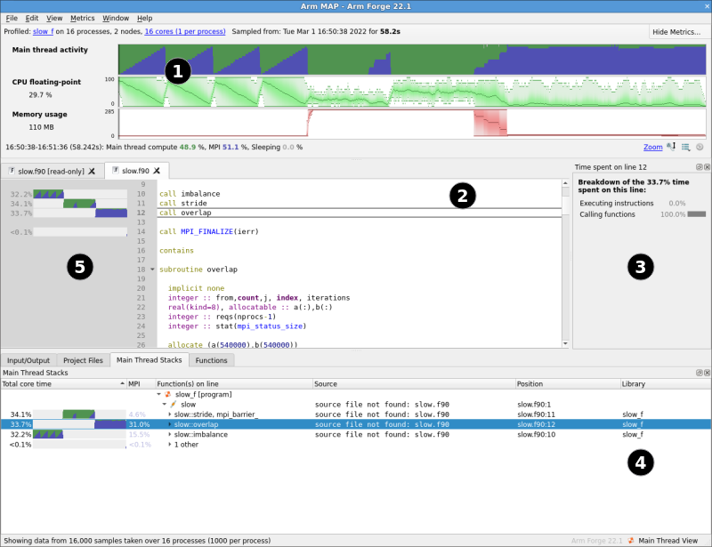Select the slow.f90 [read-only] editor tab
The image size is (712, 547).
pyautogui.click(x=51, y=171)
